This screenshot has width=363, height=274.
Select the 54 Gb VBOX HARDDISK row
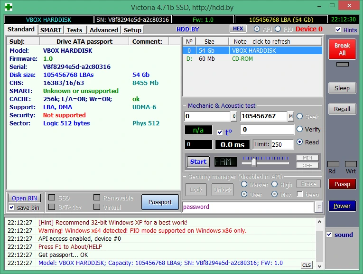pyautogui.click(x=252, y=50)
